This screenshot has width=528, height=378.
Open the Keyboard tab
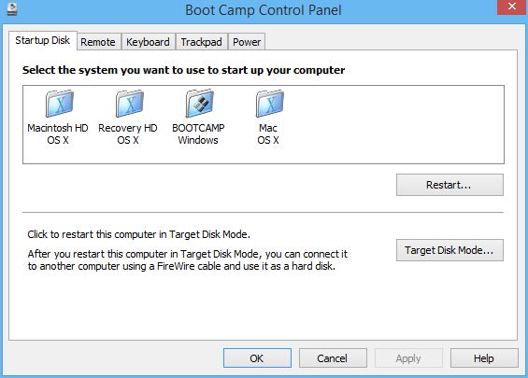(148, 42)
